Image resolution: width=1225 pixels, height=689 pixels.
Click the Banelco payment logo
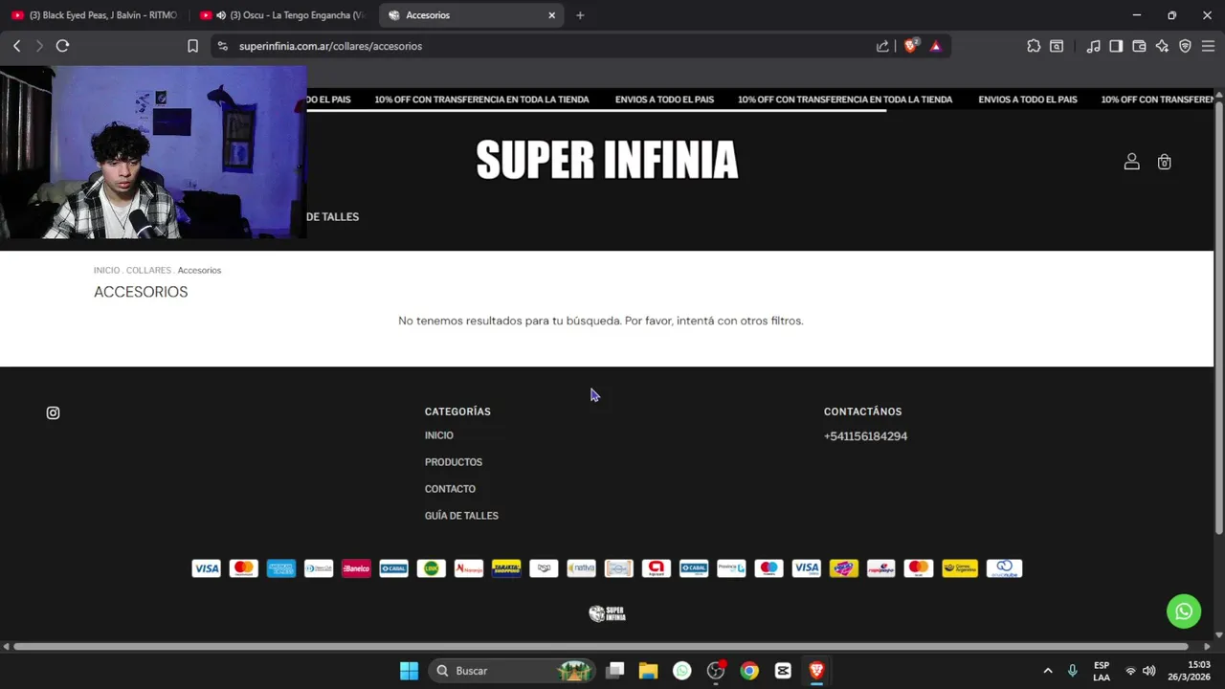click(x=356, y=568)
